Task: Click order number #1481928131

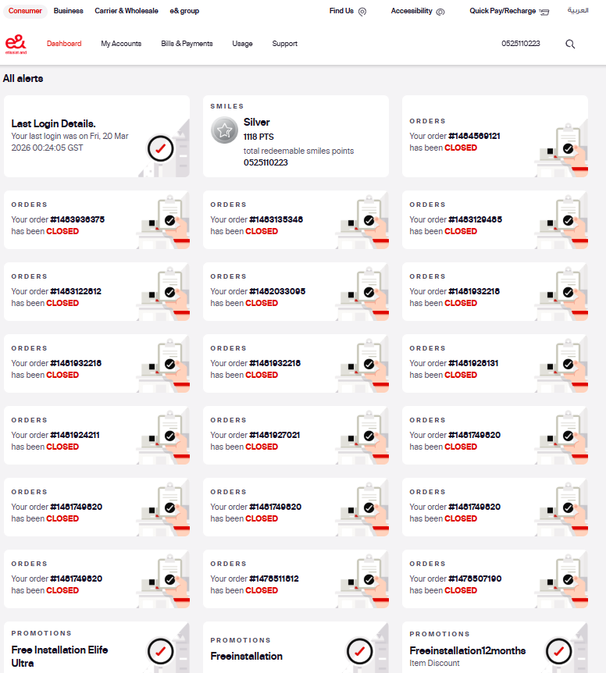Action: pyautogui.click(x=473, y=363)
